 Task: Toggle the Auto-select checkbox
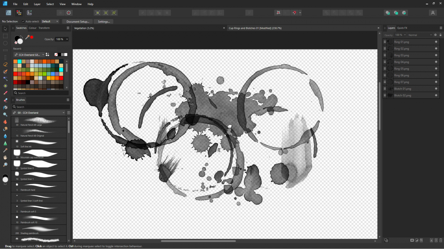pos(23,22)
